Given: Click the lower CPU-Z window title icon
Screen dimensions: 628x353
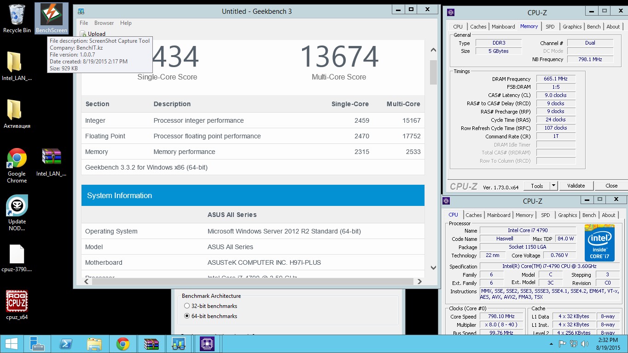Looking at the screenshot, I should (446, 201).
